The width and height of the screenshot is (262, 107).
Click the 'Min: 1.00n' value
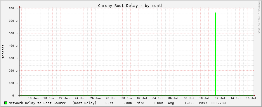(150, 103)
